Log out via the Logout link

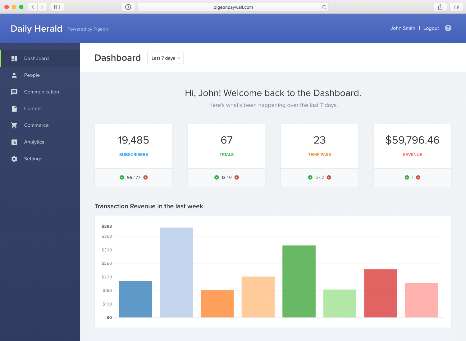point(431,28)
